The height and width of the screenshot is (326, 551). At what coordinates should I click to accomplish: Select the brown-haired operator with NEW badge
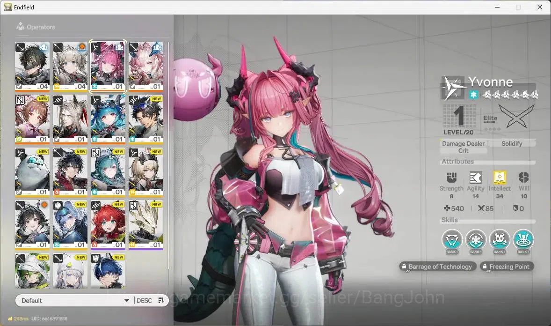32,119
